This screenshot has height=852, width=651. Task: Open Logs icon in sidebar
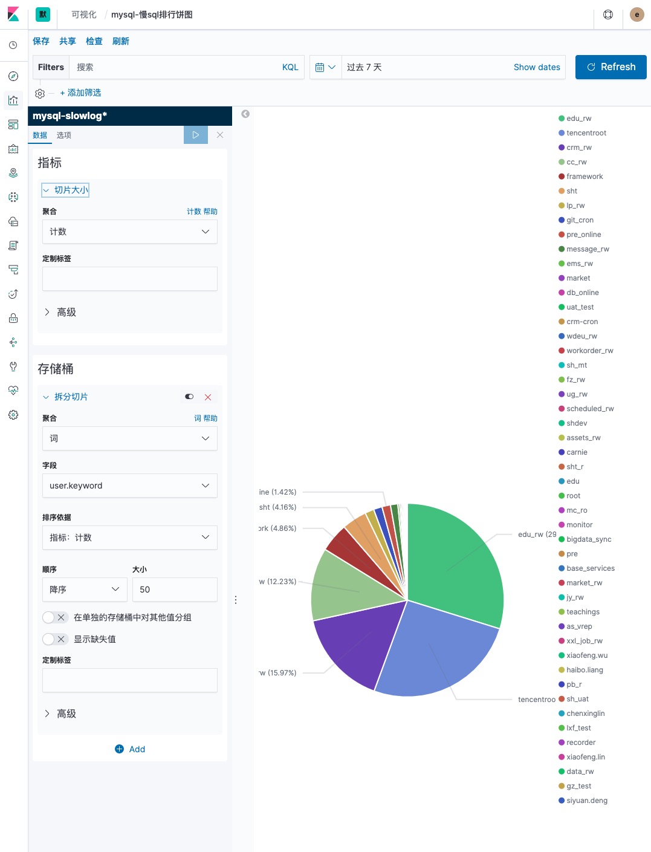(x=13, y=246)
